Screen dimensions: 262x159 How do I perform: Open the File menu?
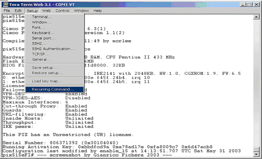click(x=7, y=11)
